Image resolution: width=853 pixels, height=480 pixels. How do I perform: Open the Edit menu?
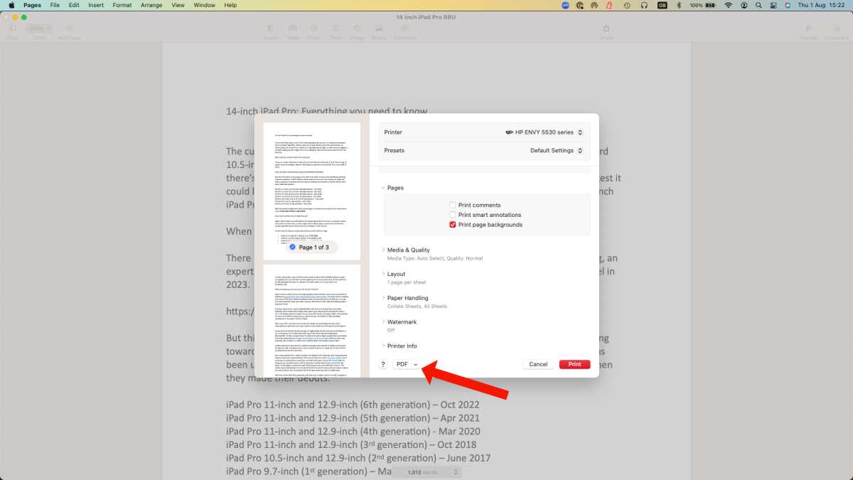(x=74, y=5)
